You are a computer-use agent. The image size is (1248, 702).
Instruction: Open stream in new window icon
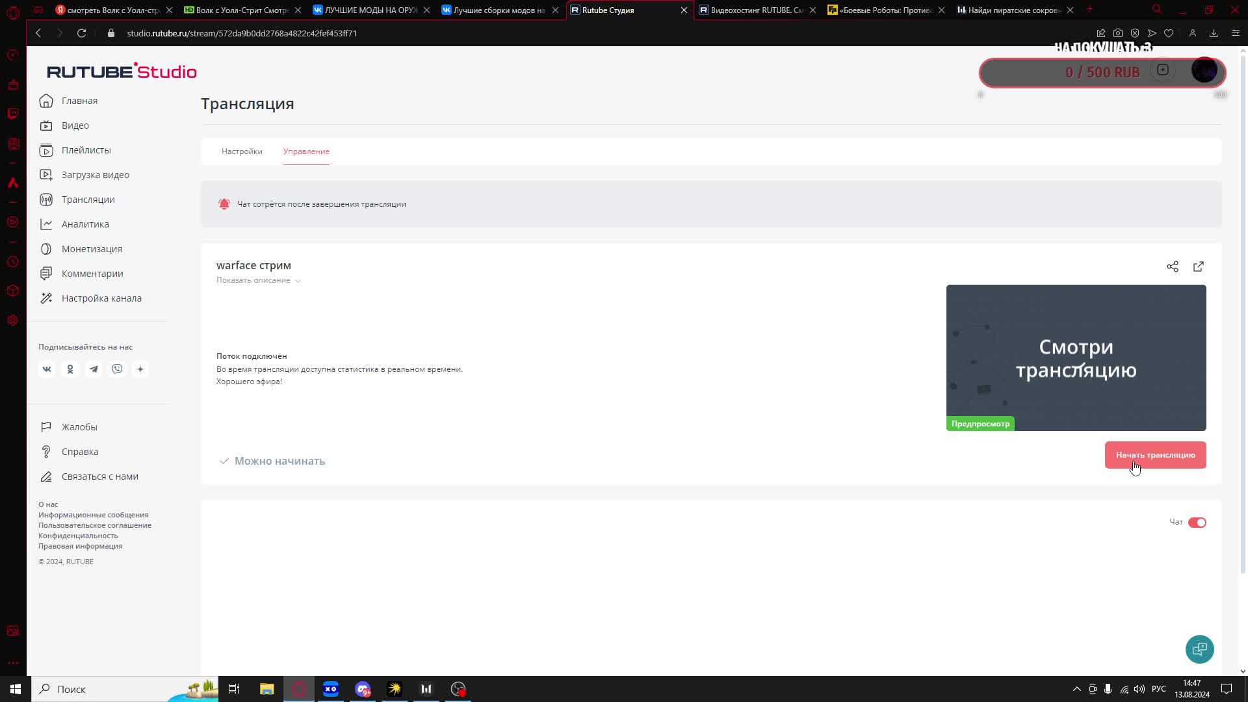1199,266
